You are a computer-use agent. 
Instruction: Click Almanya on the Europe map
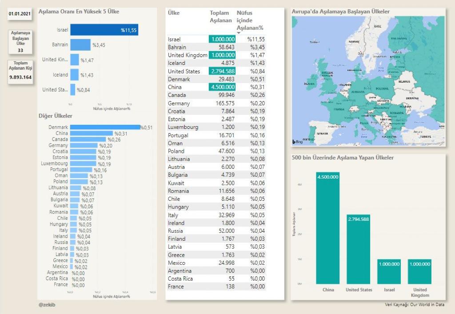tap(357, 92)
